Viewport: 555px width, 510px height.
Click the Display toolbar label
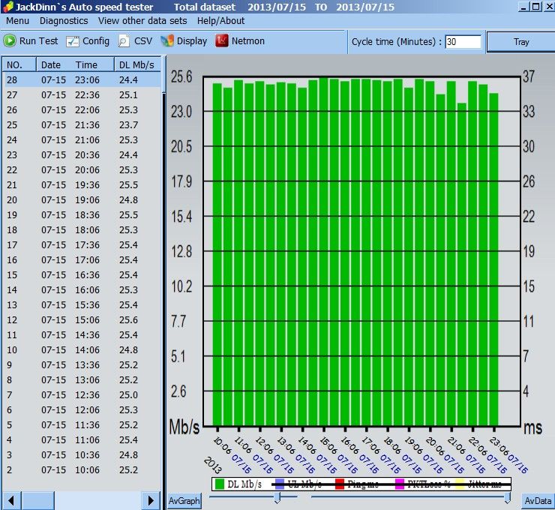tap(192, 41)
